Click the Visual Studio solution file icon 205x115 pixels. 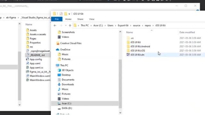click(128, 55)
